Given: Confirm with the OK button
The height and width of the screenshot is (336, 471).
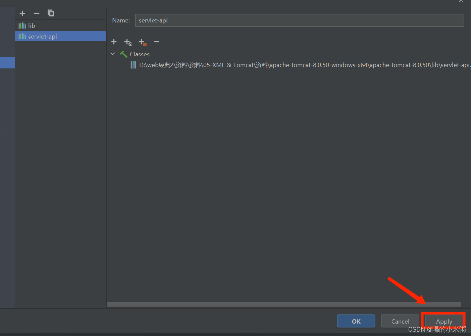Looking at the screenshot, I should tap(356, 321).
